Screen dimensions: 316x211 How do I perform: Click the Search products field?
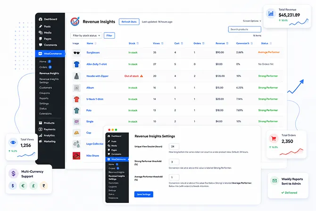(x=245, y=29)
